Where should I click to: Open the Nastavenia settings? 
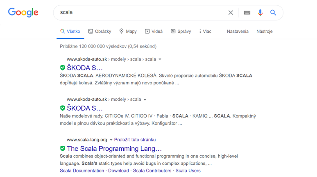(x=238, y=32)
